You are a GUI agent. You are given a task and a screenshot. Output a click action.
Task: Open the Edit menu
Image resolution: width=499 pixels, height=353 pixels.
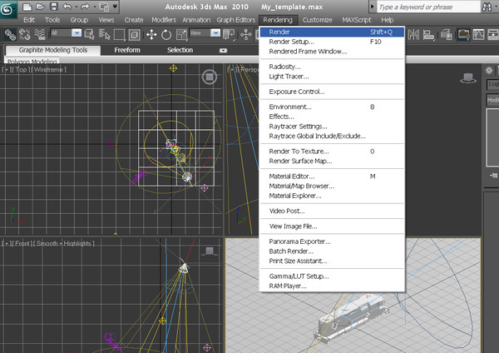[29, 20]
